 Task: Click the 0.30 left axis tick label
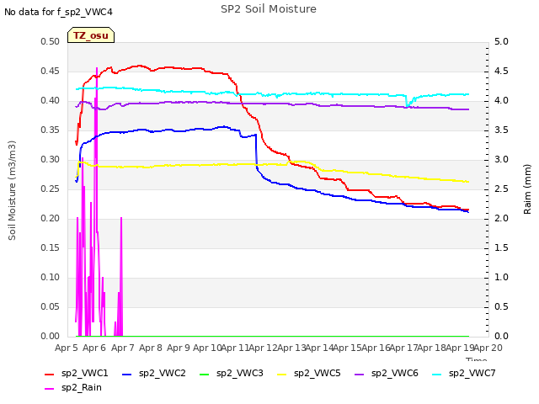[x=51, y=160]
